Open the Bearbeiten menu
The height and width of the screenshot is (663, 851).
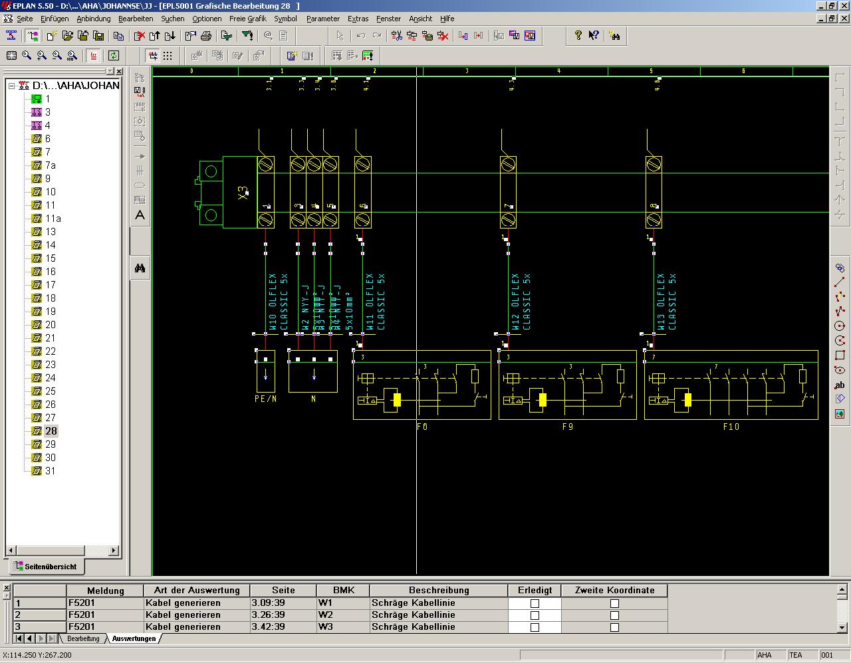pos(136,19)
